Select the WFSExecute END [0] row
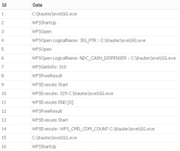The image size is (180, 151). [x=90, y=103]
